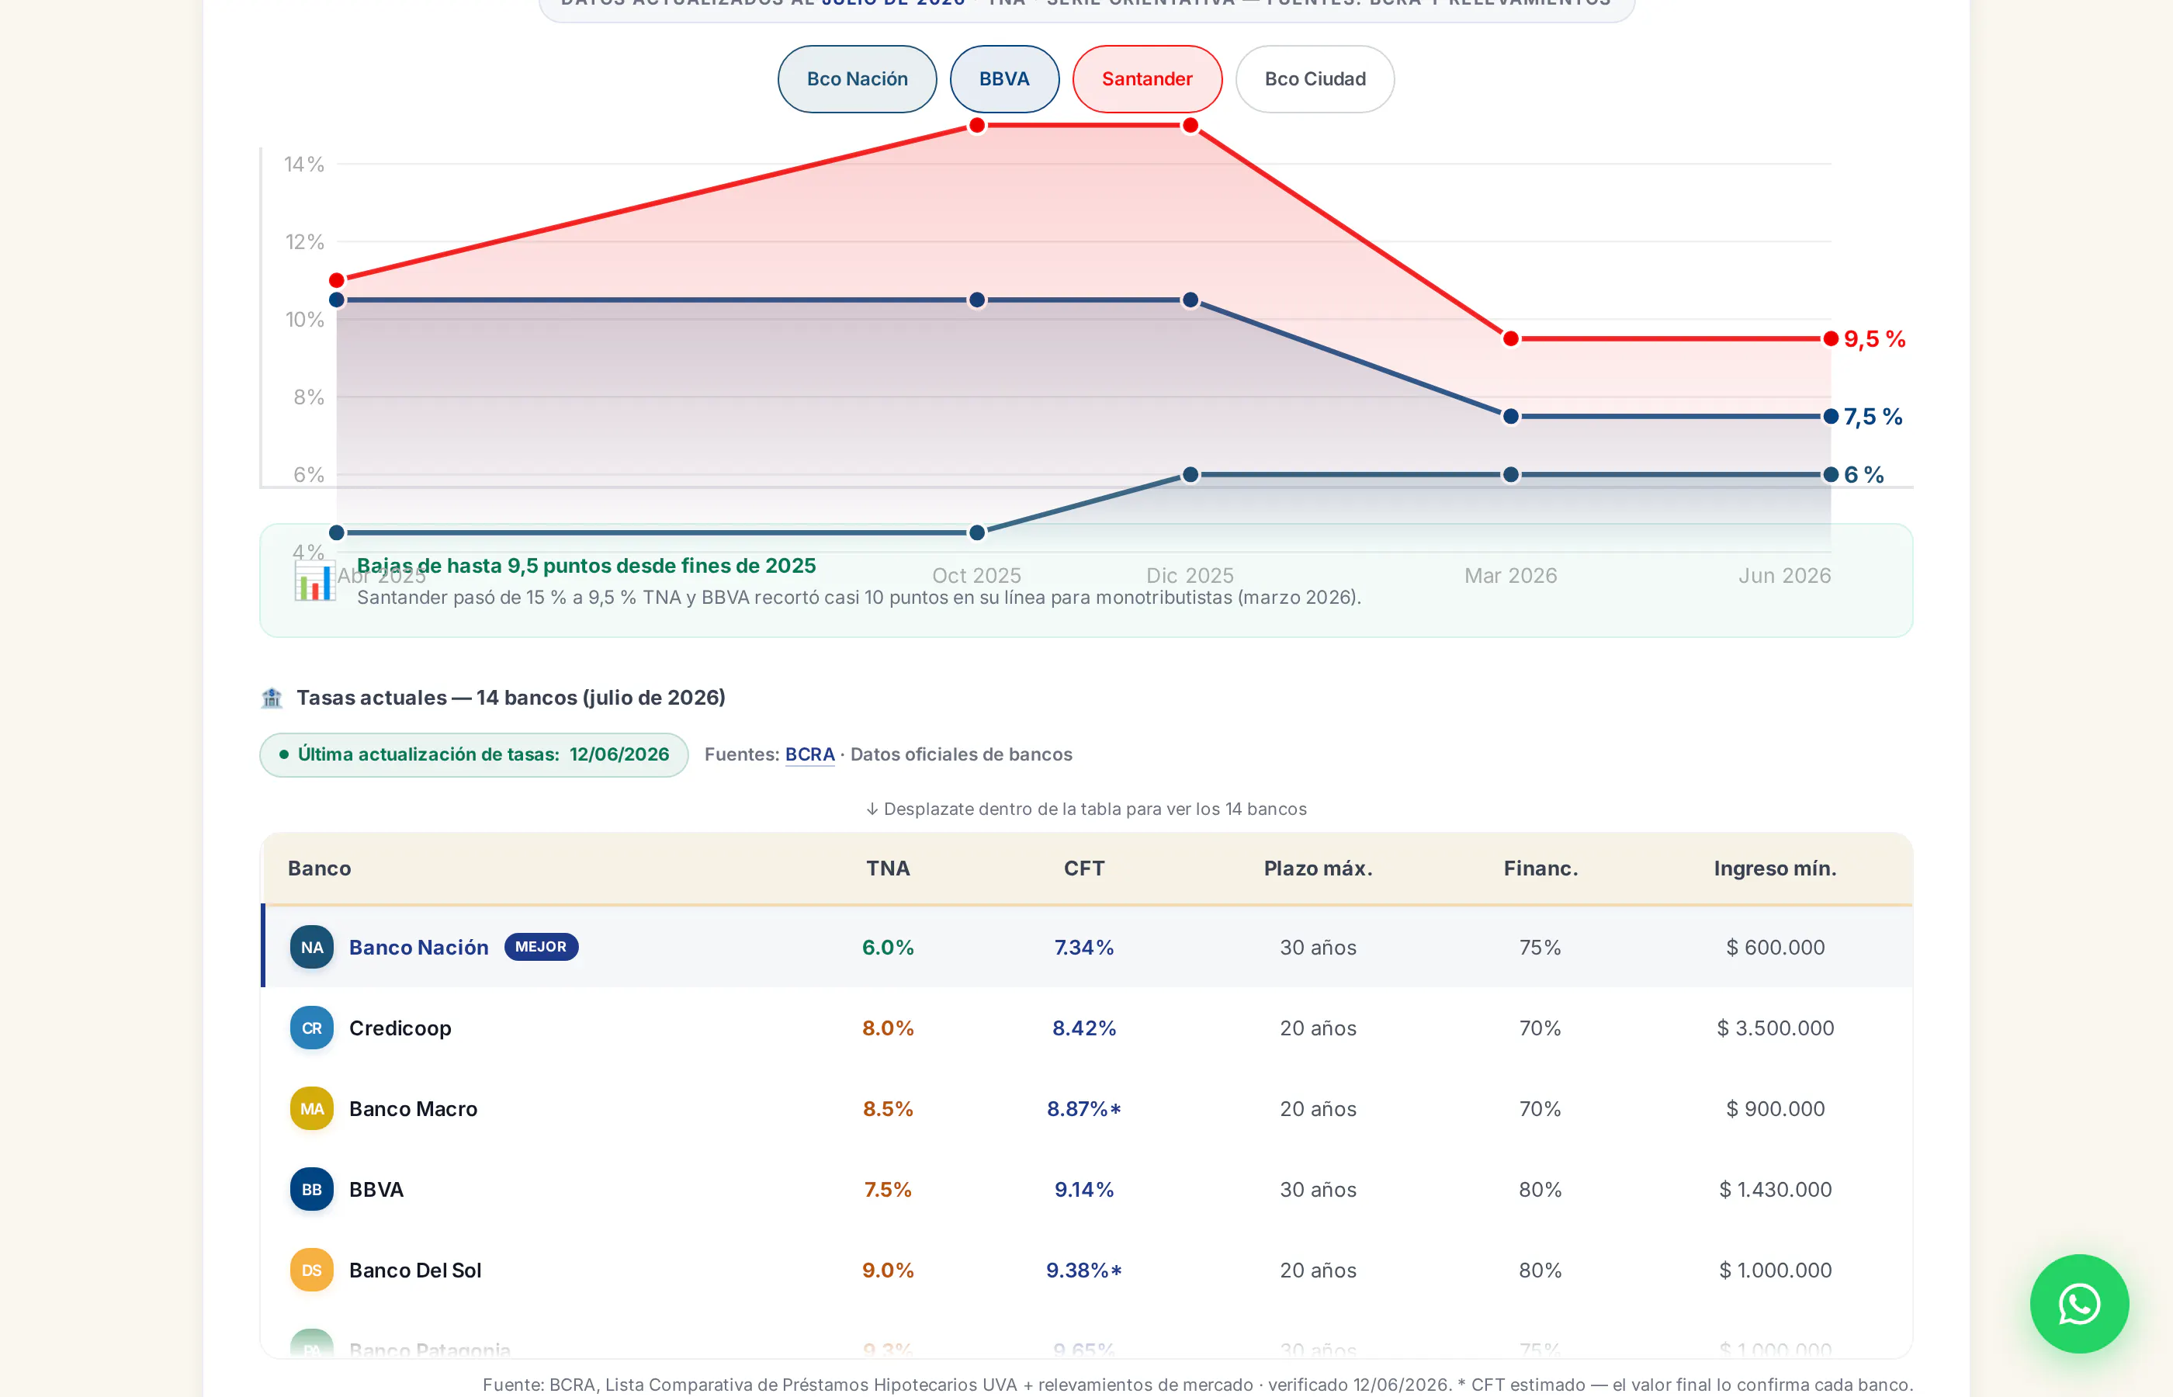Click the CR avatar for Credicoop
2173x1397 pixels.
[x=312, y=1028]
